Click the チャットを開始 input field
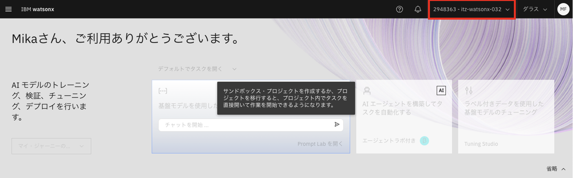The image size is (573, 178). click(x=245, y=125)
